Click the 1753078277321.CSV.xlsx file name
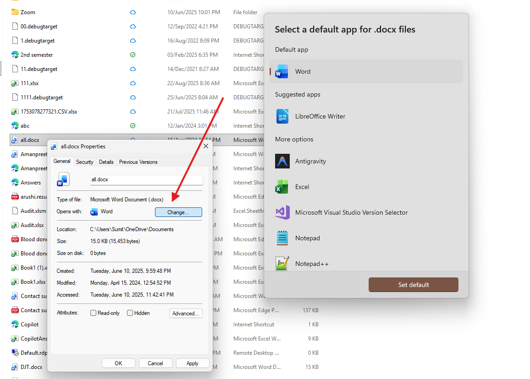 (49, 111)
